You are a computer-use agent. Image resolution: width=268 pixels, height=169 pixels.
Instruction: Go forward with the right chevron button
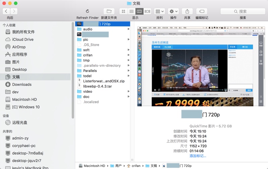tap(14, 11)
